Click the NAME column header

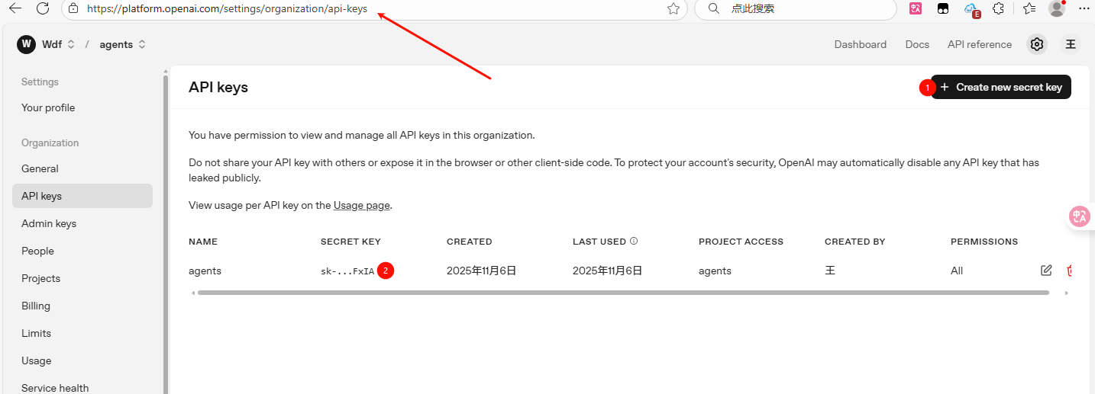(203, 242)
